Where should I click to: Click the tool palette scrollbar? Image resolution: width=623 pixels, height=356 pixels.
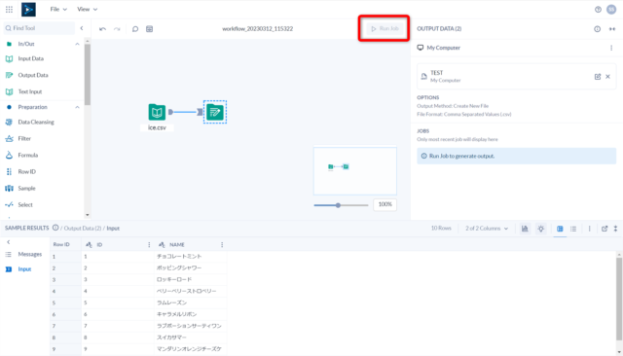pyautogui.click(x=87, y=75)
